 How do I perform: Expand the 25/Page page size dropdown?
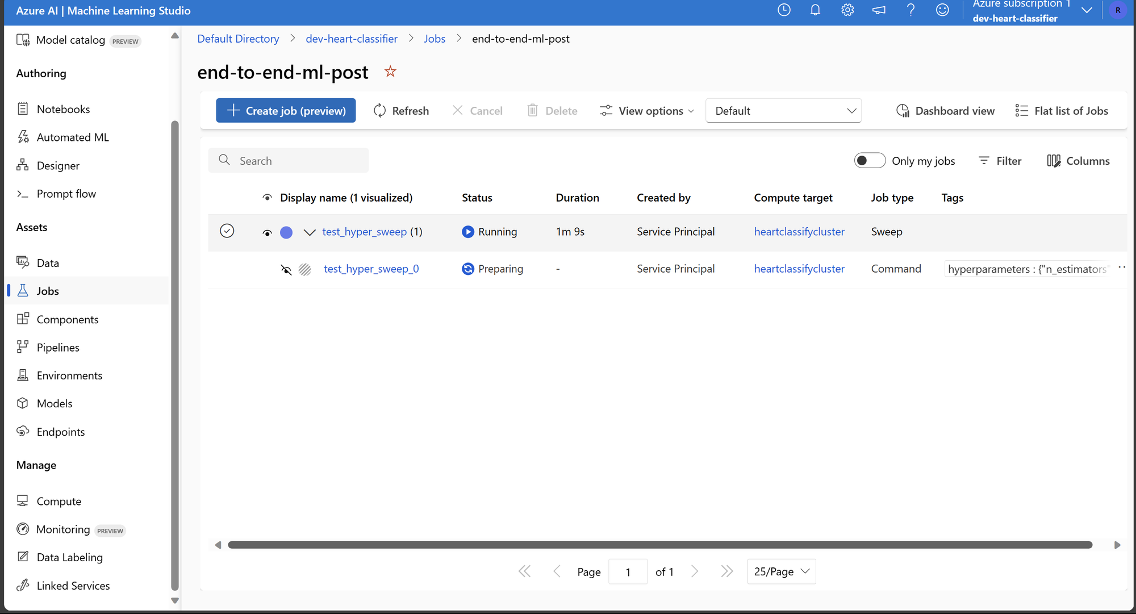click(782, 571)
